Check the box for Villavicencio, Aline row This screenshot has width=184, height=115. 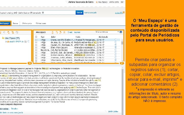(36, 60)
